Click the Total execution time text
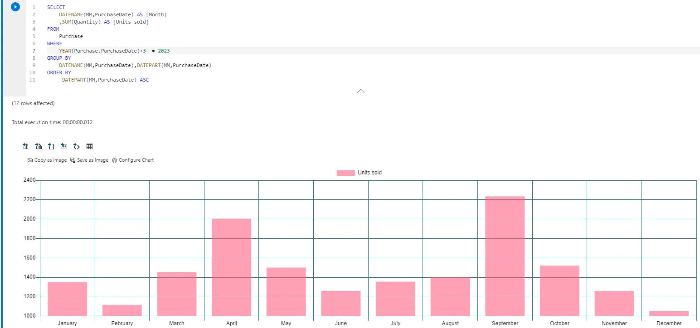Screen dimensions: 700x328 [x=52, y=122]
